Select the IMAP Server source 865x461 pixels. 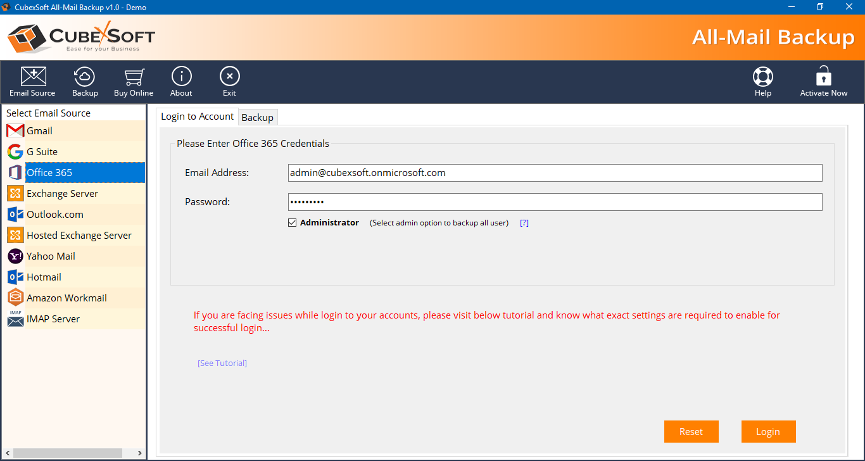point(53,319)
